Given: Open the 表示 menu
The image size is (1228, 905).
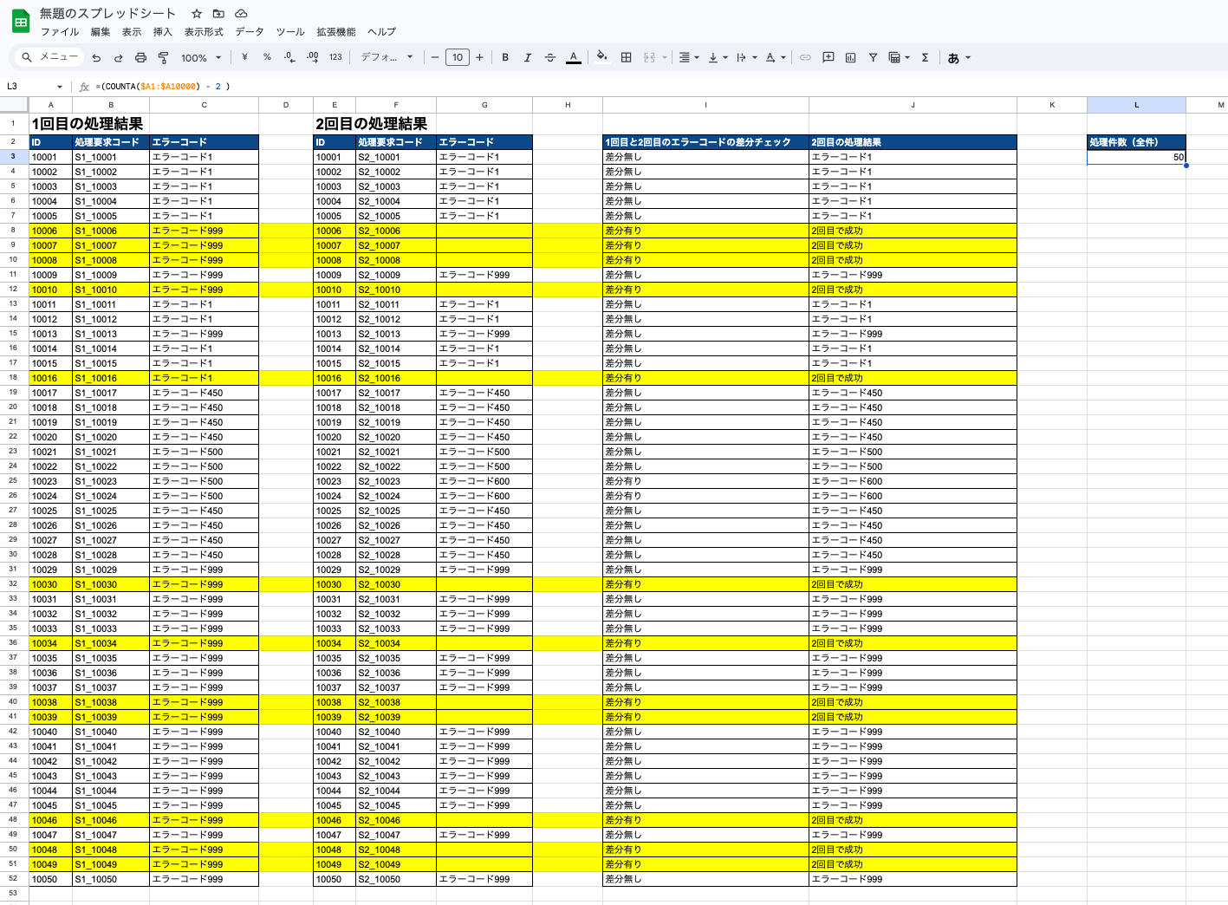Looking at the screenshot, I should click(x=132, y=32).
